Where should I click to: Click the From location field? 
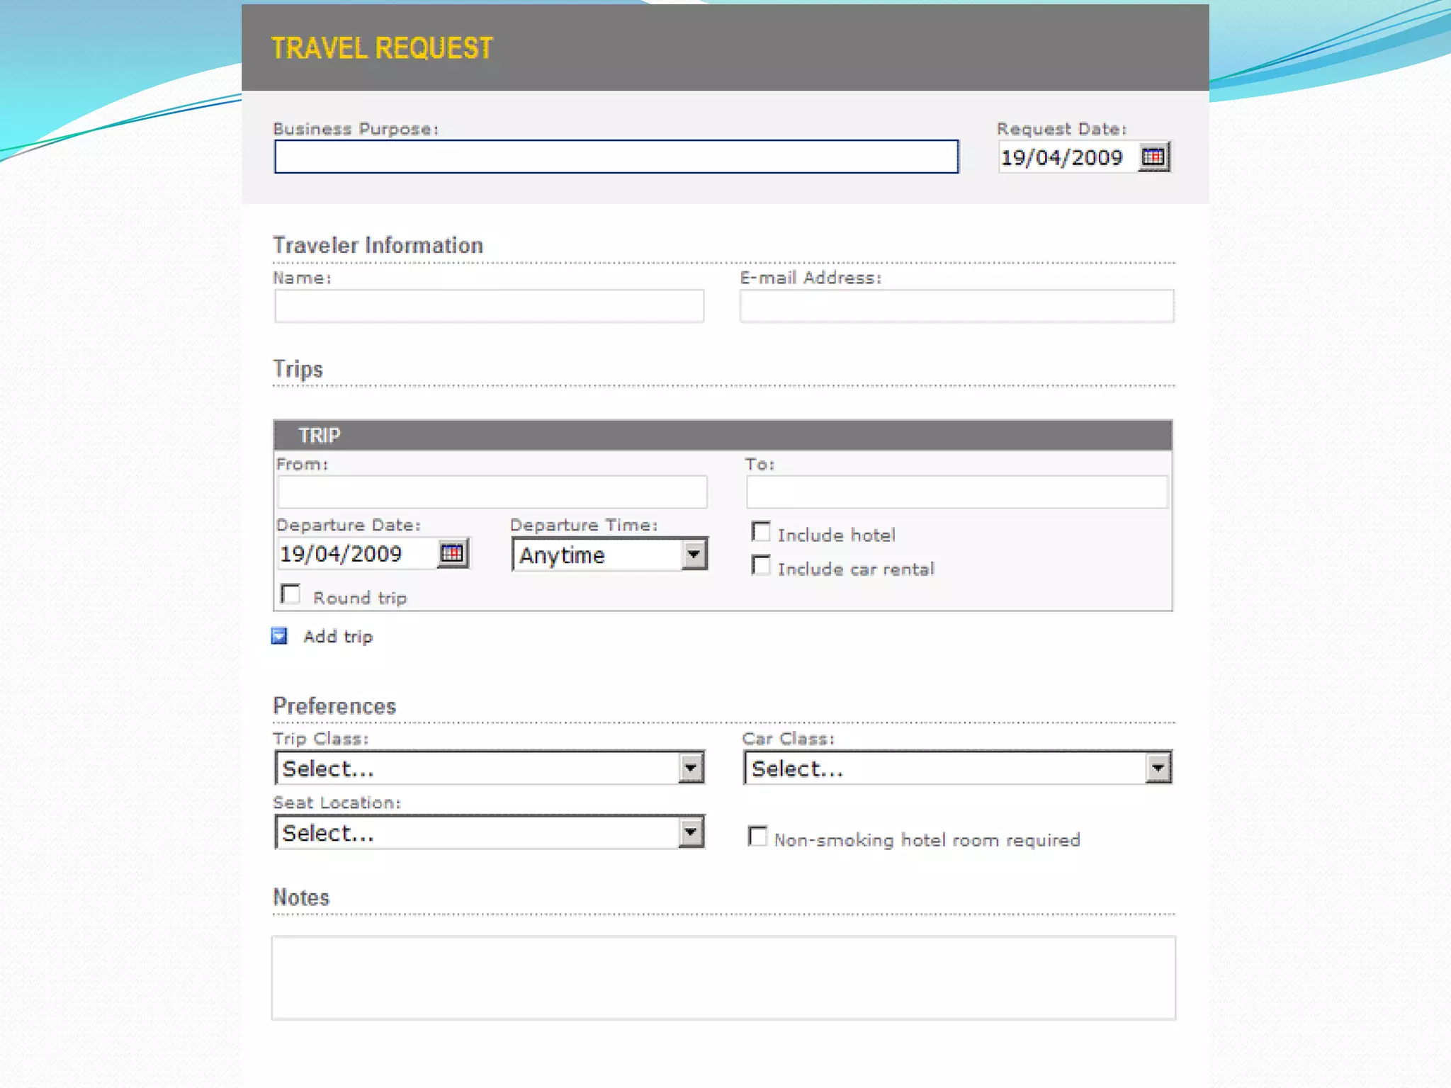pos(492,492)
